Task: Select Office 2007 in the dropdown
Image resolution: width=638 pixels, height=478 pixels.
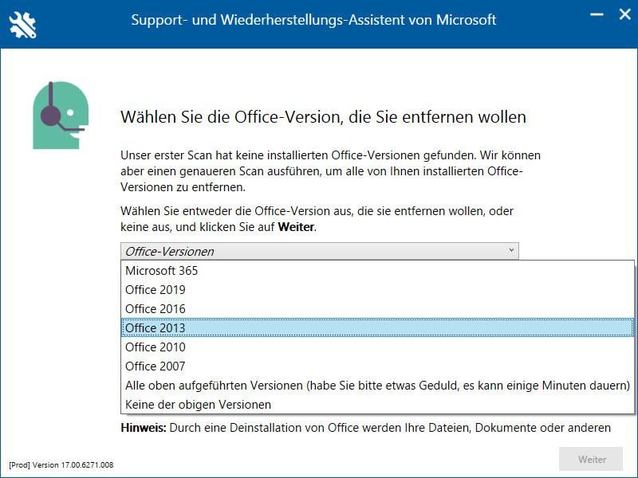Action: click(x=377, y=366)
